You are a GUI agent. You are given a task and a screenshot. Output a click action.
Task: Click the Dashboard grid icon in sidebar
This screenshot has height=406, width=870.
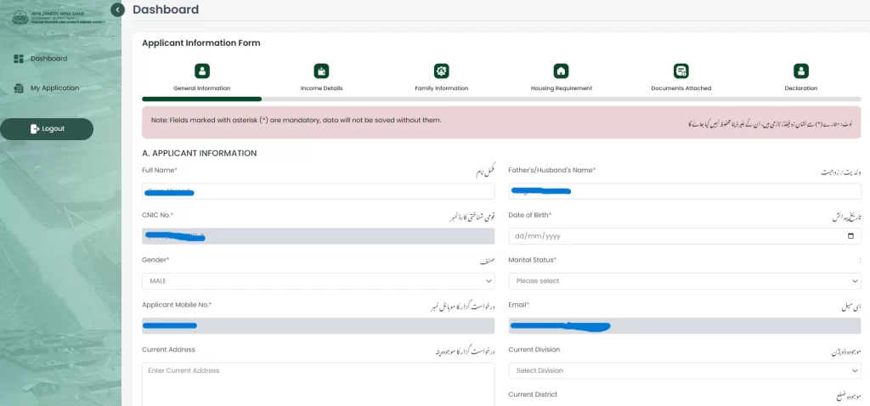click(x=19, y=59)
